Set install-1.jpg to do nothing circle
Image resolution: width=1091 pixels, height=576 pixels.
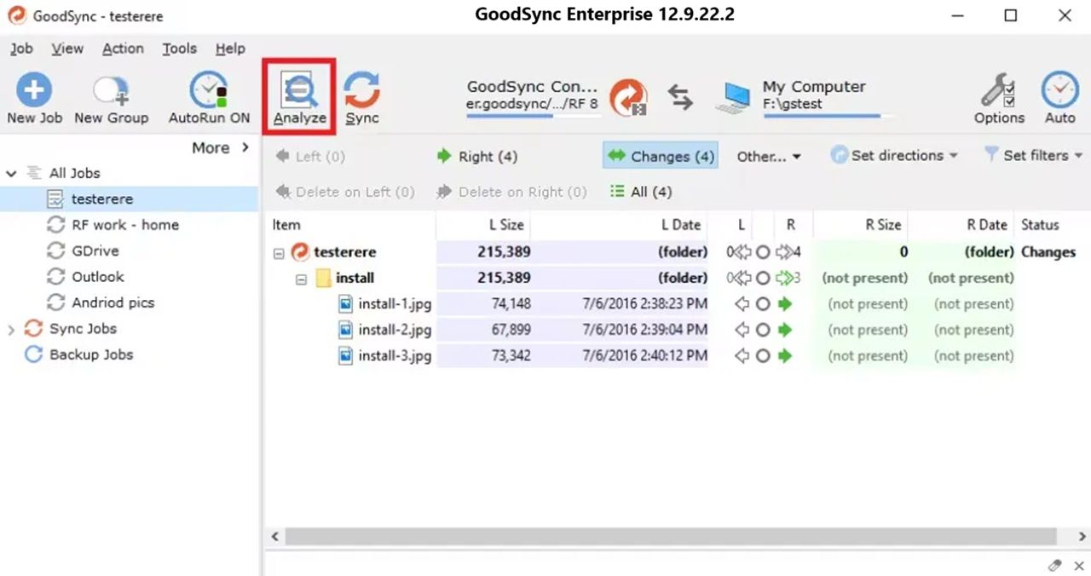[x=764, y=304]
